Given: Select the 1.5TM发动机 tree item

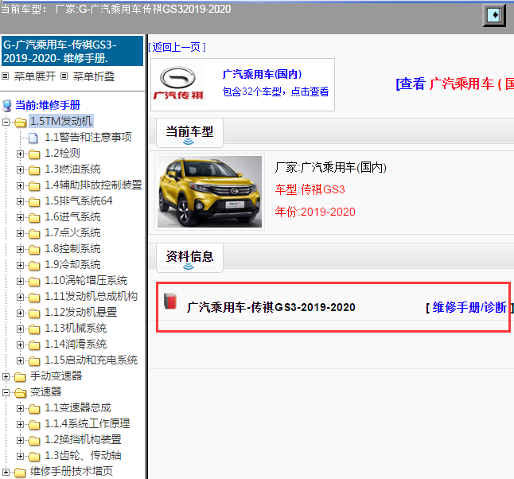Looking at the screenshot, I should pos(61,121).
